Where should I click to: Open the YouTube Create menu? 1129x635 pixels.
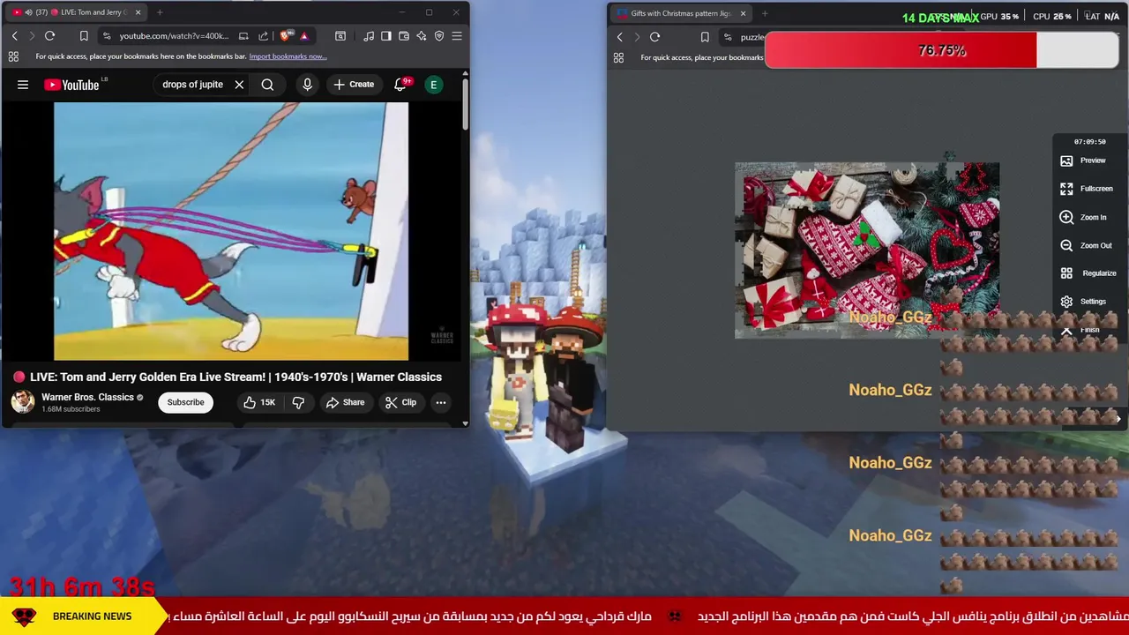pyautogui.click(x=354, y=85)
